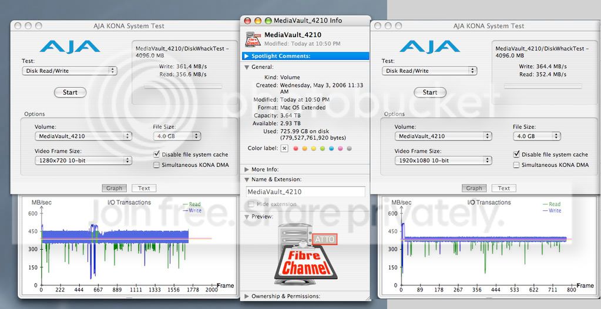Viewport: 601px width, 309px height.
Task: Click Read legend in right I/O graph
Action: click(552, 204)
